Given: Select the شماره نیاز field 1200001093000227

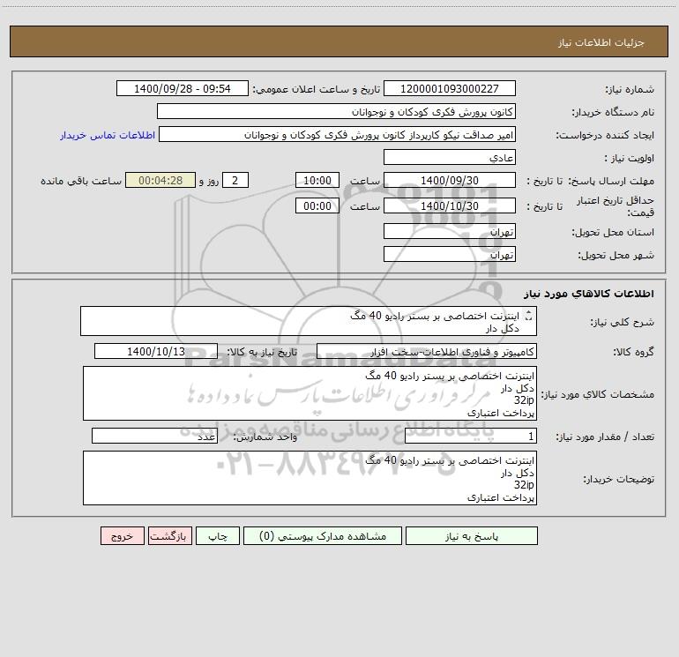Looking at the screenshot, I should 450,88.
